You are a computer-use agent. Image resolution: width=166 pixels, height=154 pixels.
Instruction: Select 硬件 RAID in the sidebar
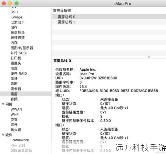19,74
